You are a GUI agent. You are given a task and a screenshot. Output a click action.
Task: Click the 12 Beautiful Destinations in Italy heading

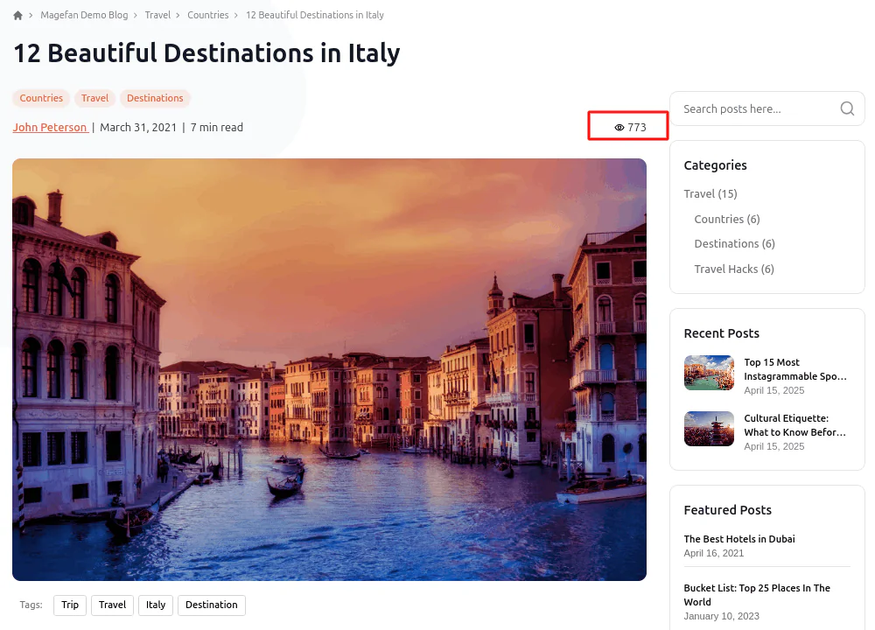tap(206, 53)
